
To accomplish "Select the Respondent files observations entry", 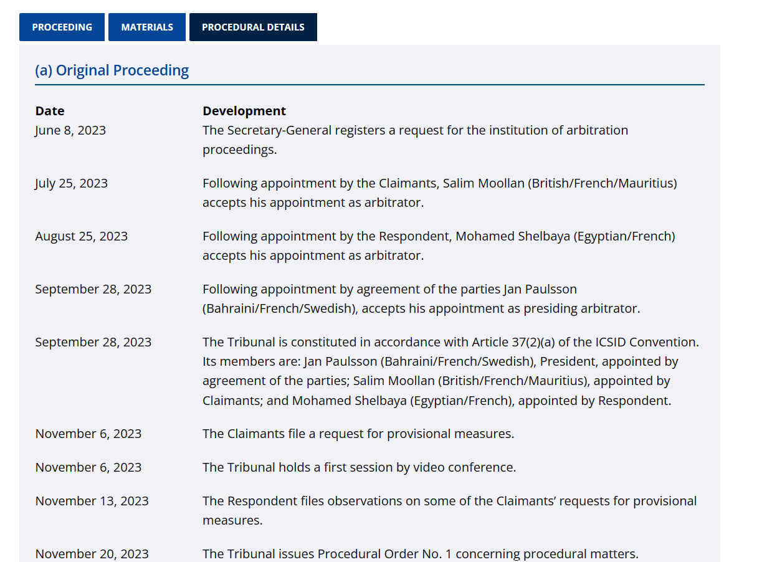I will [x=449, y=510].
